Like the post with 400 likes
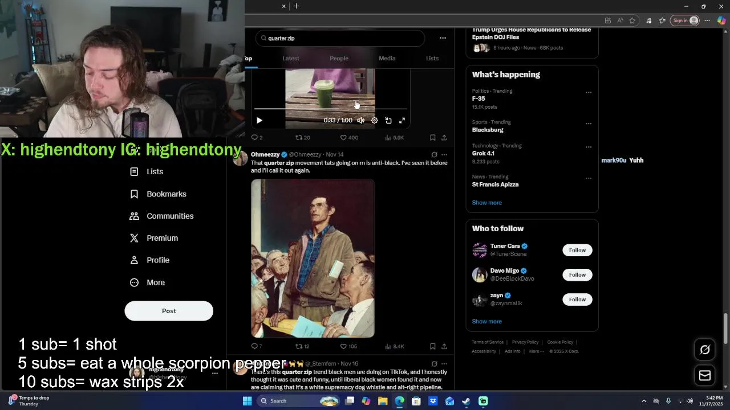 (349, 137)
